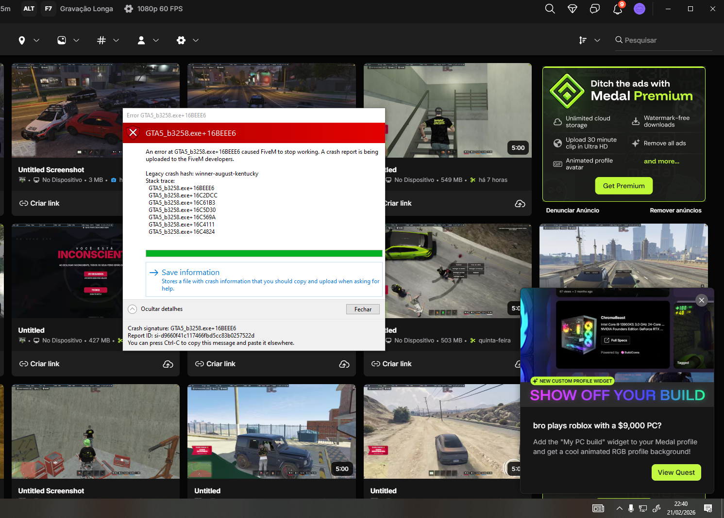Upload the 427 MB Untitled clip to cloud

click(x=168, y=364)
